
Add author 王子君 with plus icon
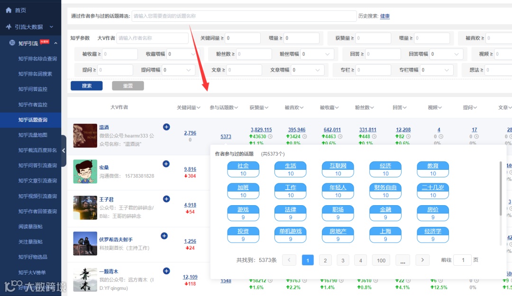point(166,199)
